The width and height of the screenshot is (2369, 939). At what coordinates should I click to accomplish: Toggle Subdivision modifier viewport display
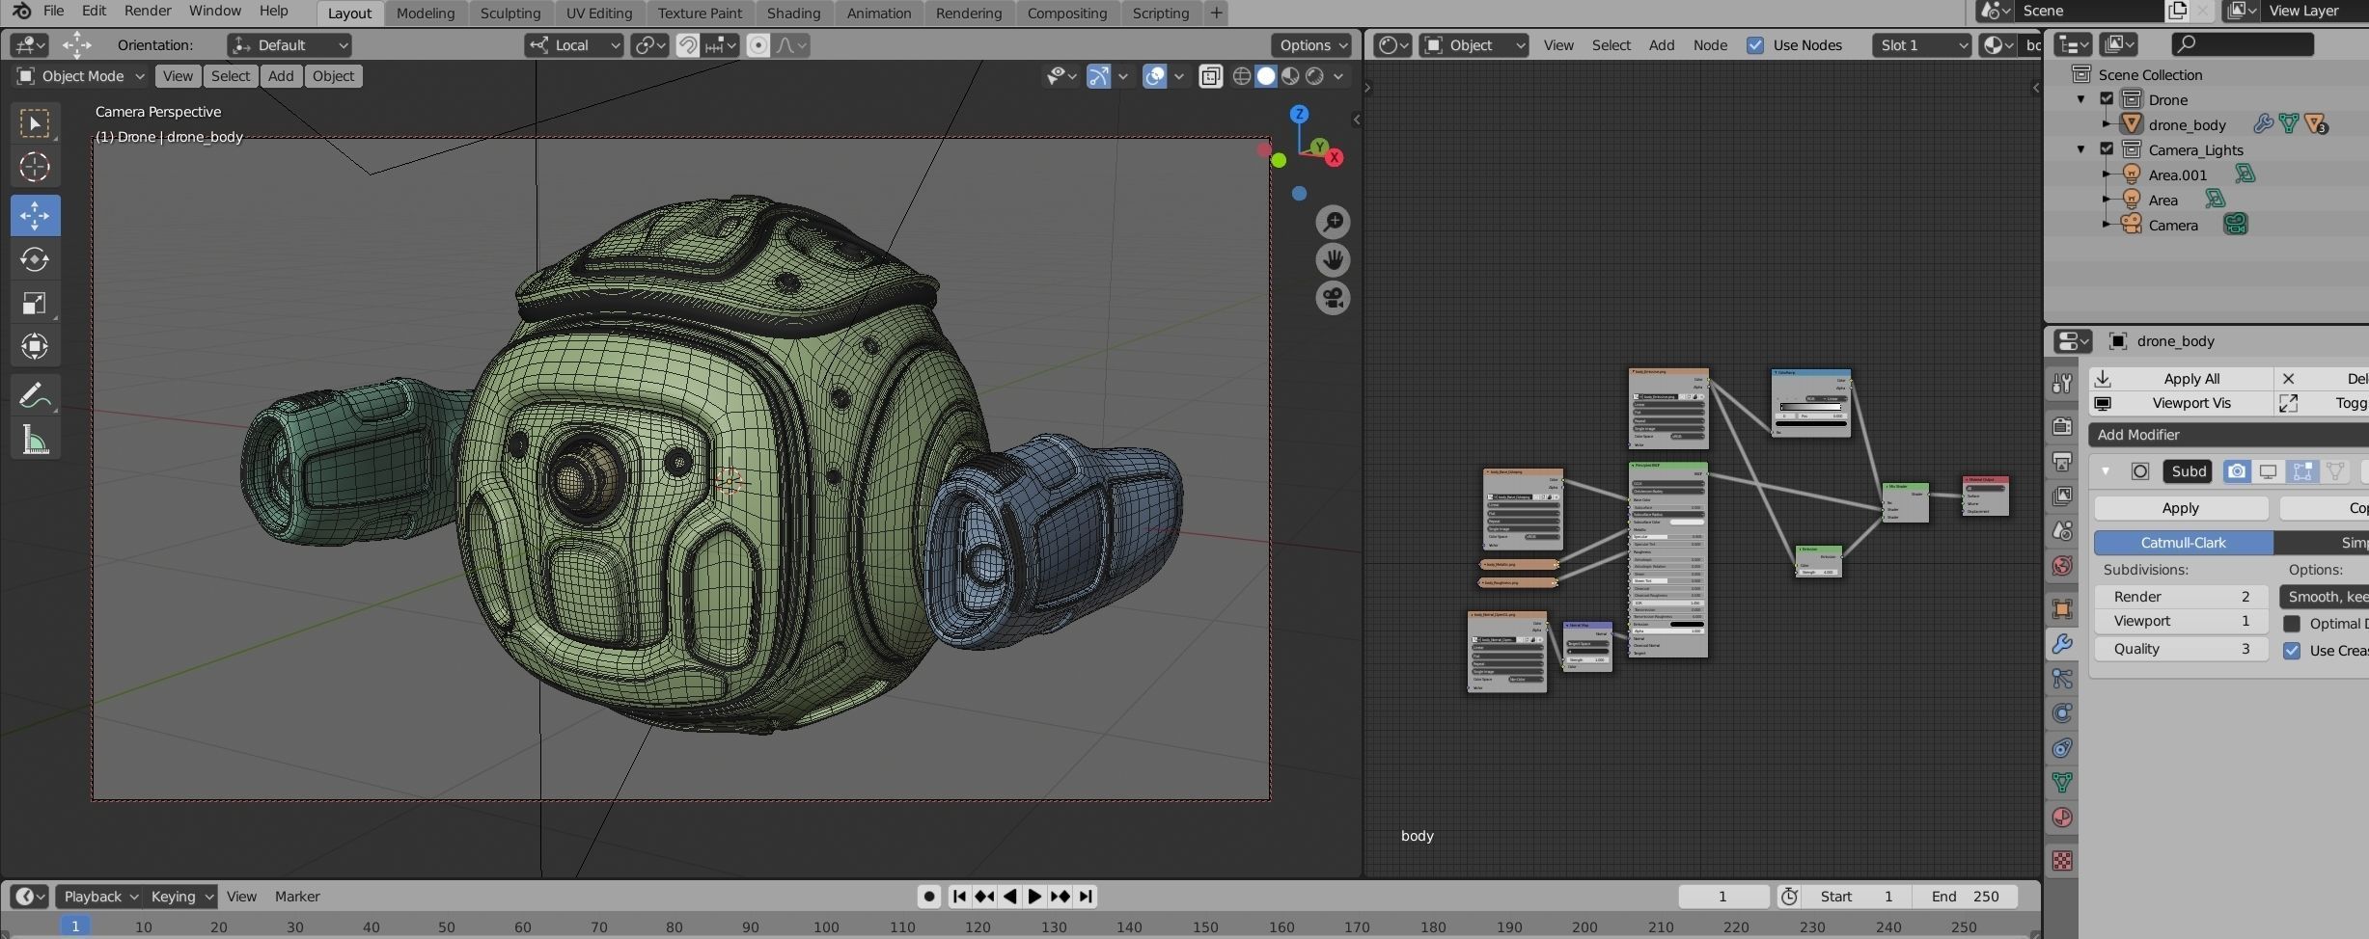tap(2269, 471)
